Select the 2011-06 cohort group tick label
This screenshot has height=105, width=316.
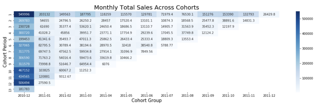(147, 96)
